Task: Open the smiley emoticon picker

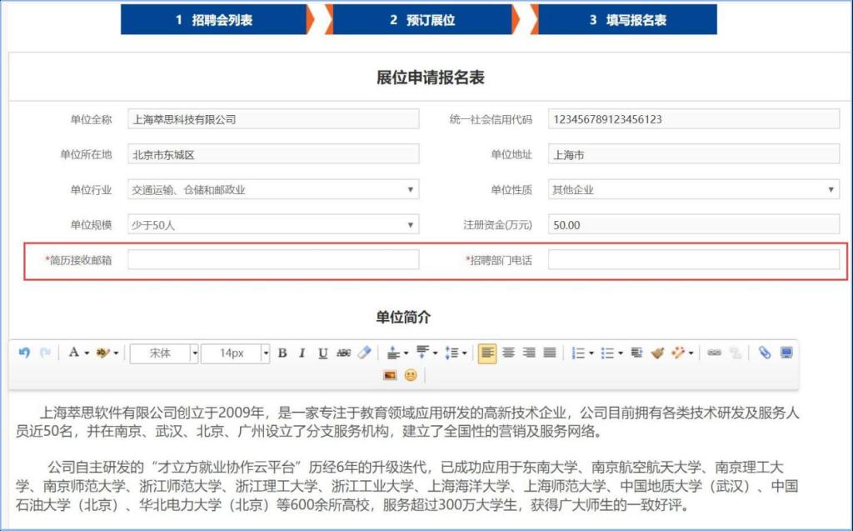Action: coord(411,375)
